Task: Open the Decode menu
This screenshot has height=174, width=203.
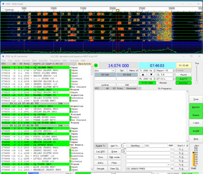Action: [26, 60]
